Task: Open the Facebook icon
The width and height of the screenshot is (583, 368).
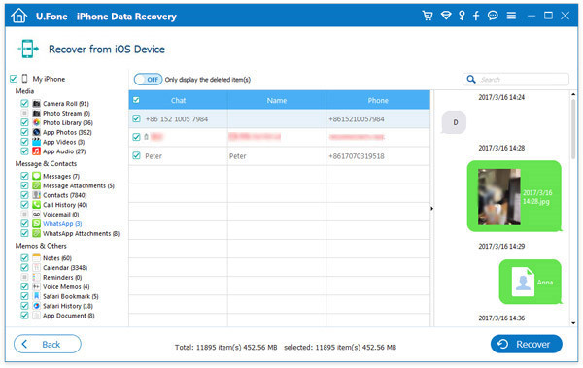Action: point(476,16)
